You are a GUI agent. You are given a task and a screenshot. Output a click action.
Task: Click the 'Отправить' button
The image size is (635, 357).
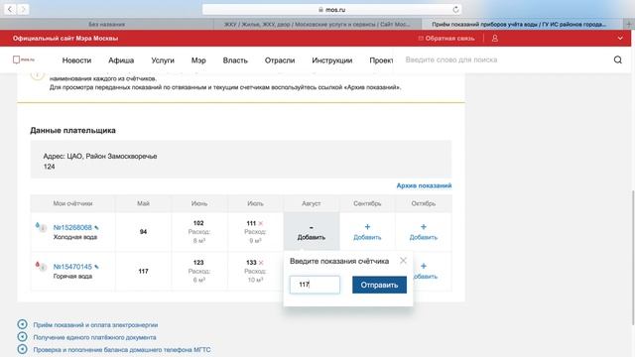tap(379, 285)
